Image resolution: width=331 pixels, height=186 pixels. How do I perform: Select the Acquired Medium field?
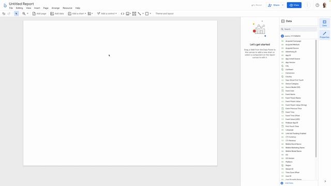(x=292, y=45)
